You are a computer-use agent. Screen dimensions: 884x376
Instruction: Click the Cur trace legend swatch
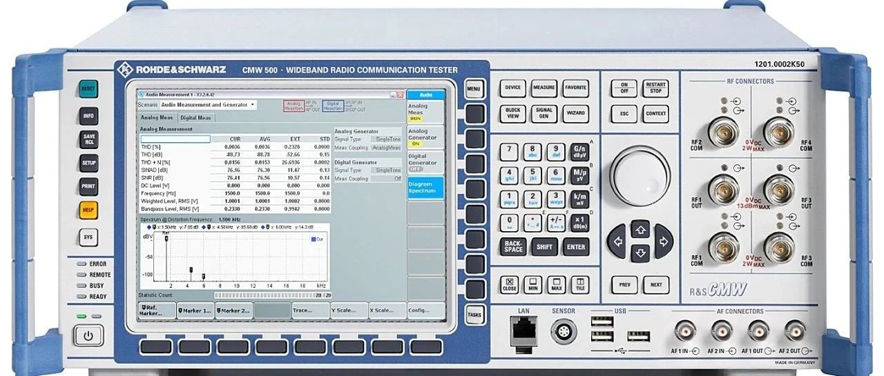(x=312, y=239)
